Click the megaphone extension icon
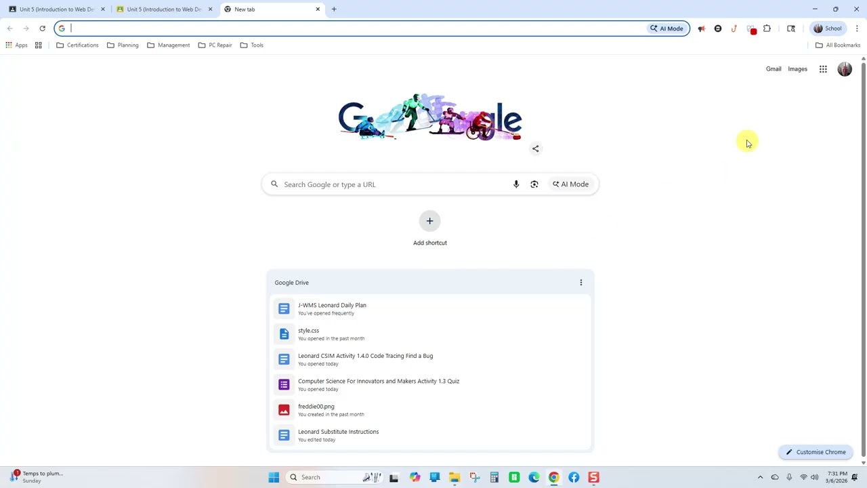Image resolution: width=867 pixels, height=488 pixels. pyautogui.click(x=702, y=28)
